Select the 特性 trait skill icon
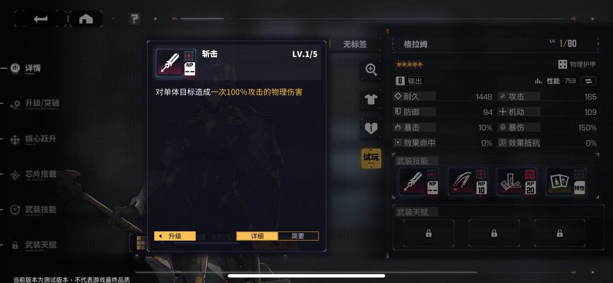Image resolution: width=613 pixels, height=283 pixels. coord(566,182)
